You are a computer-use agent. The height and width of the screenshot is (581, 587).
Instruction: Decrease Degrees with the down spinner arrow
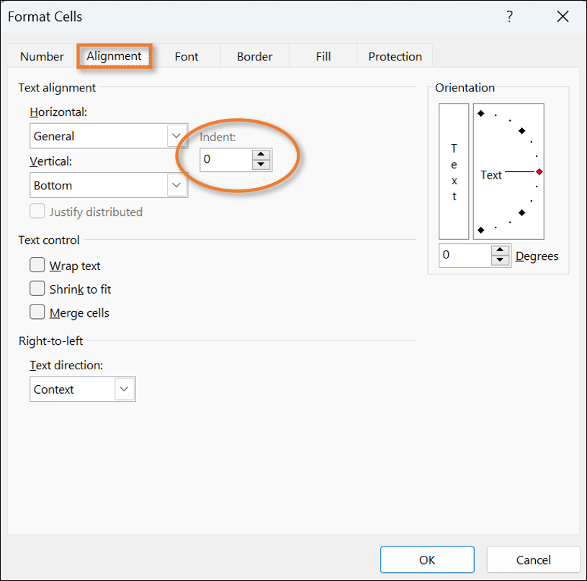point(500,260)
